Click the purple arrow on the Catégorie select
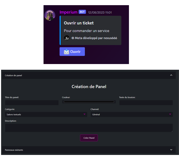The width and height of the screenshot is (179, 162). 84,114
